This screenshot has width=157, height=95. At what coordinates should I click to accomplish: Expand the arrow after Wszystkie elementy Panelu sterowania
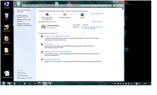coord(62,6)
